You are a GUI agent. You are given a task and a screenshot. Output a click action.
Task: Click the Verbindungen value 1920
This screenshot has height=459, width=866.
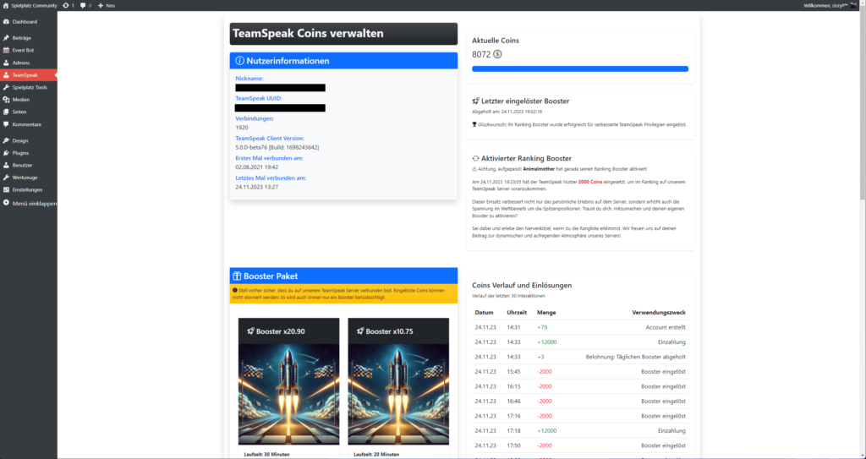tap(242, 128)
